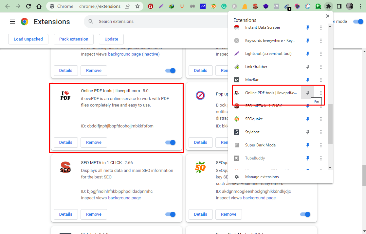
Task: Navigate back with the back arrow
Action: pos(8,6)
